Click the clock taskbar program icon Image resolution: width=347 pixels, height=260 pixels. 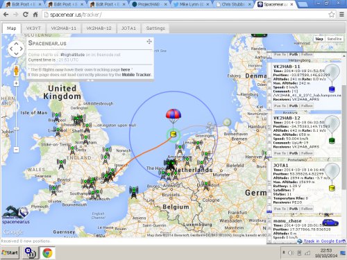[30, 253]
